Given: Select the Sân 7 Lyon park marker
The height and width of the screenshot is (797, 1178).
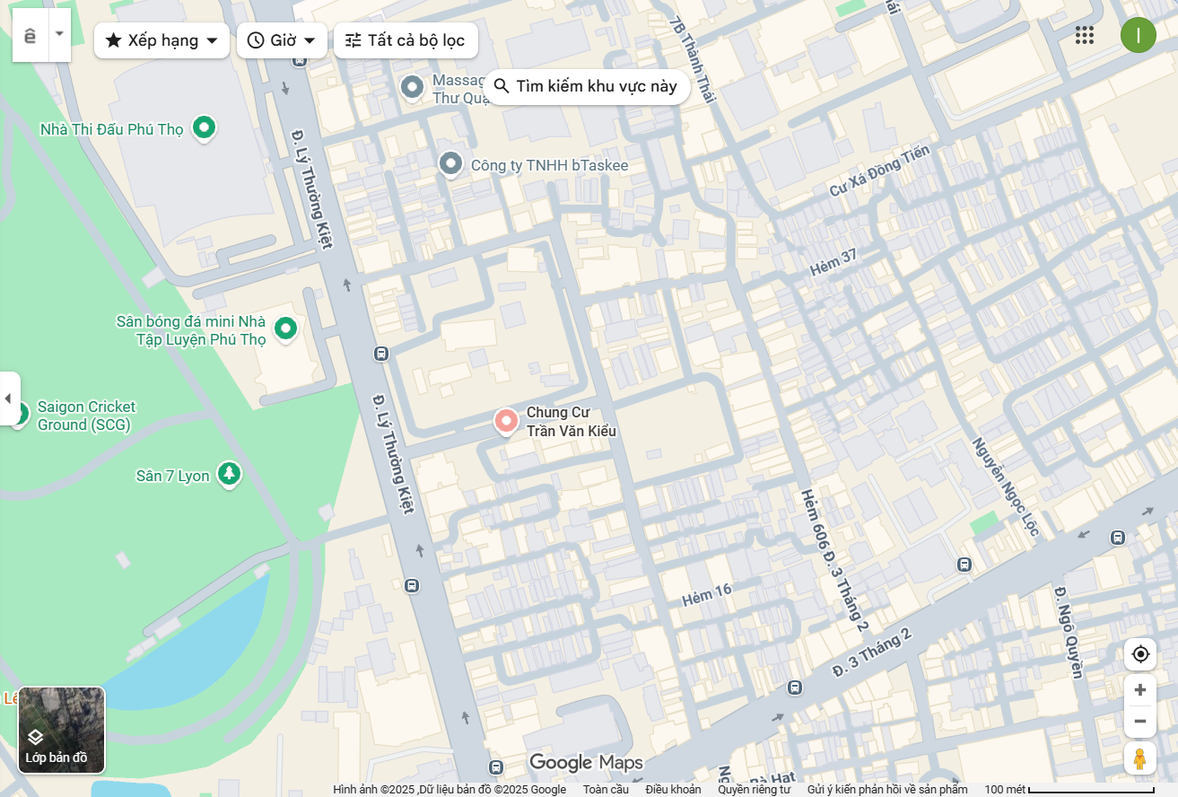Looking at the screenshot, I should coord(230,474).
